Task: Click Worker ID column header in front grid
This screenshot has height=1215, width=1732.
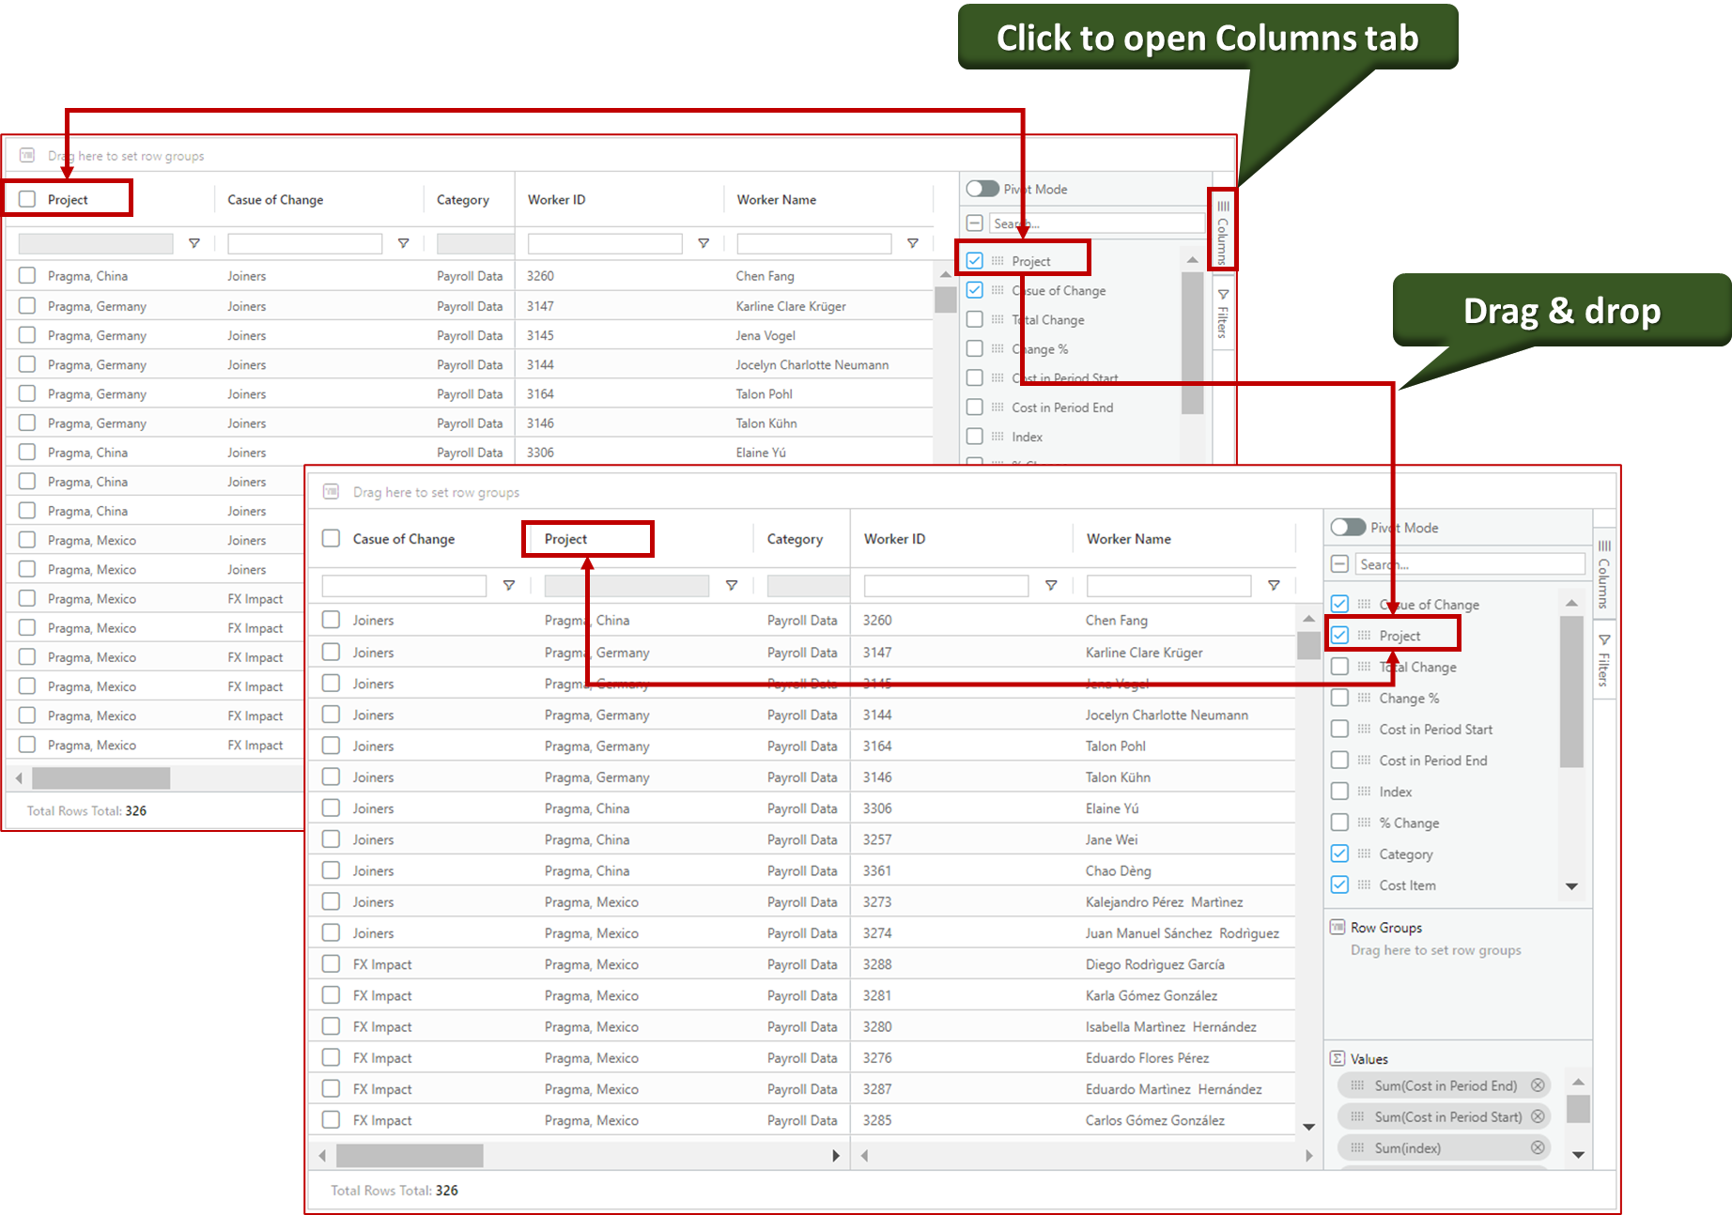Action: click(x=894, y=539)
